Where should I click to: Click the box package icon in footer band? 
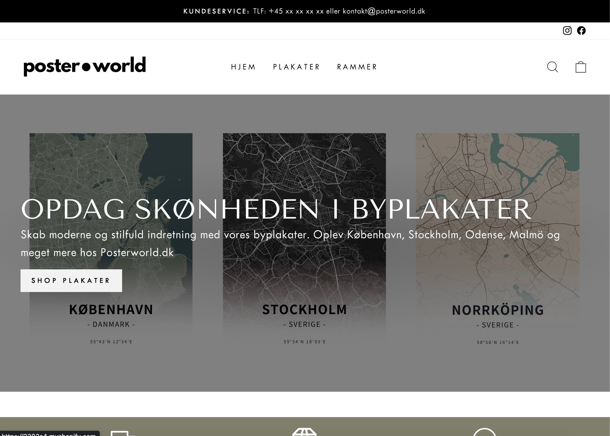304,432
